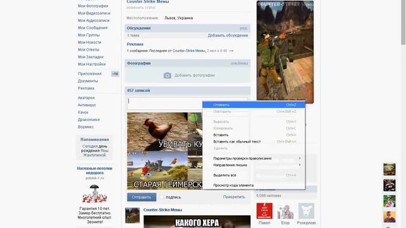Open Аватарки app link

[x=86, y=98]
